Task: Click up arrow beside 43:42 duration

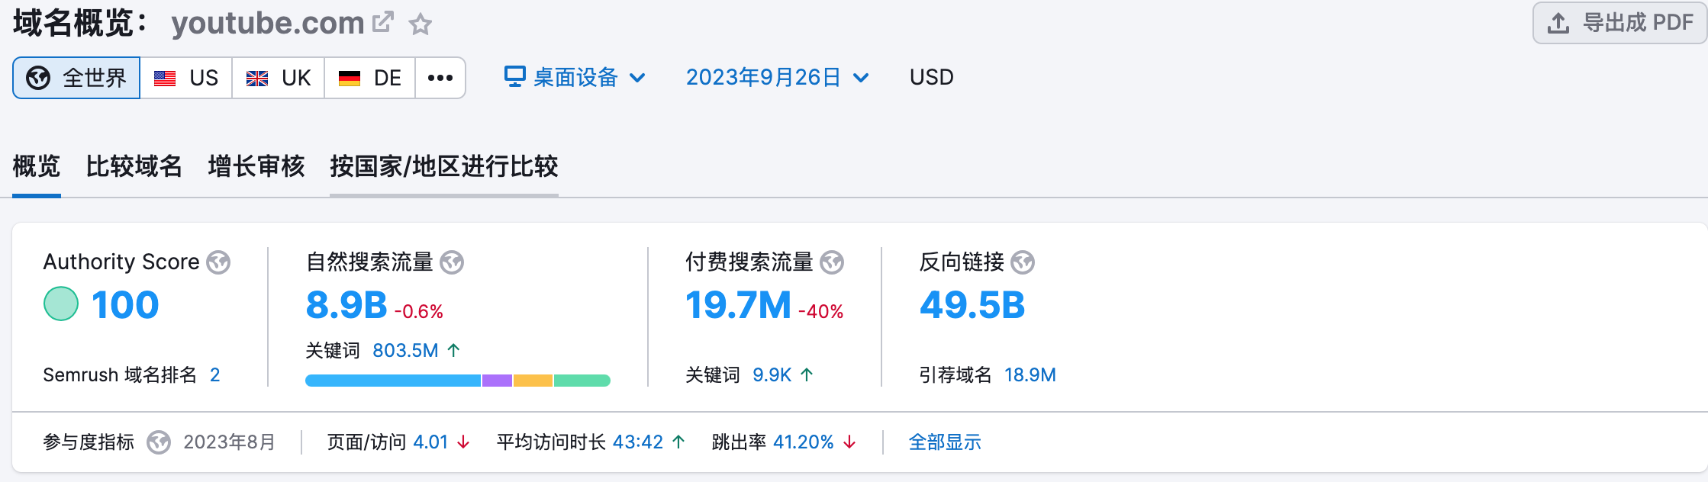Action: (678, 442)
